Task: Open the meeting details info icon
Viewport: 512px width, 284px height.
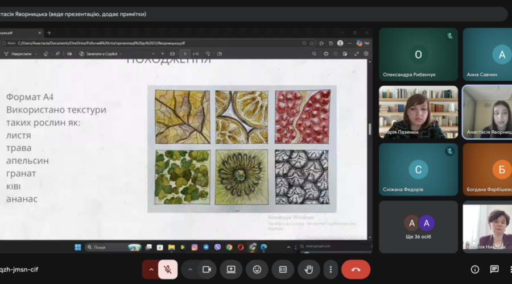Action: coord(475,269)
